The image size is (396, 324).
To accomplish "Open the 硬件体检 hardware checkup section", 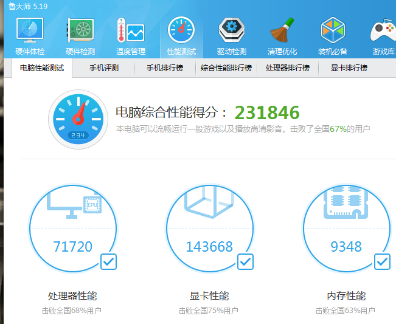I will click(30, 36).
